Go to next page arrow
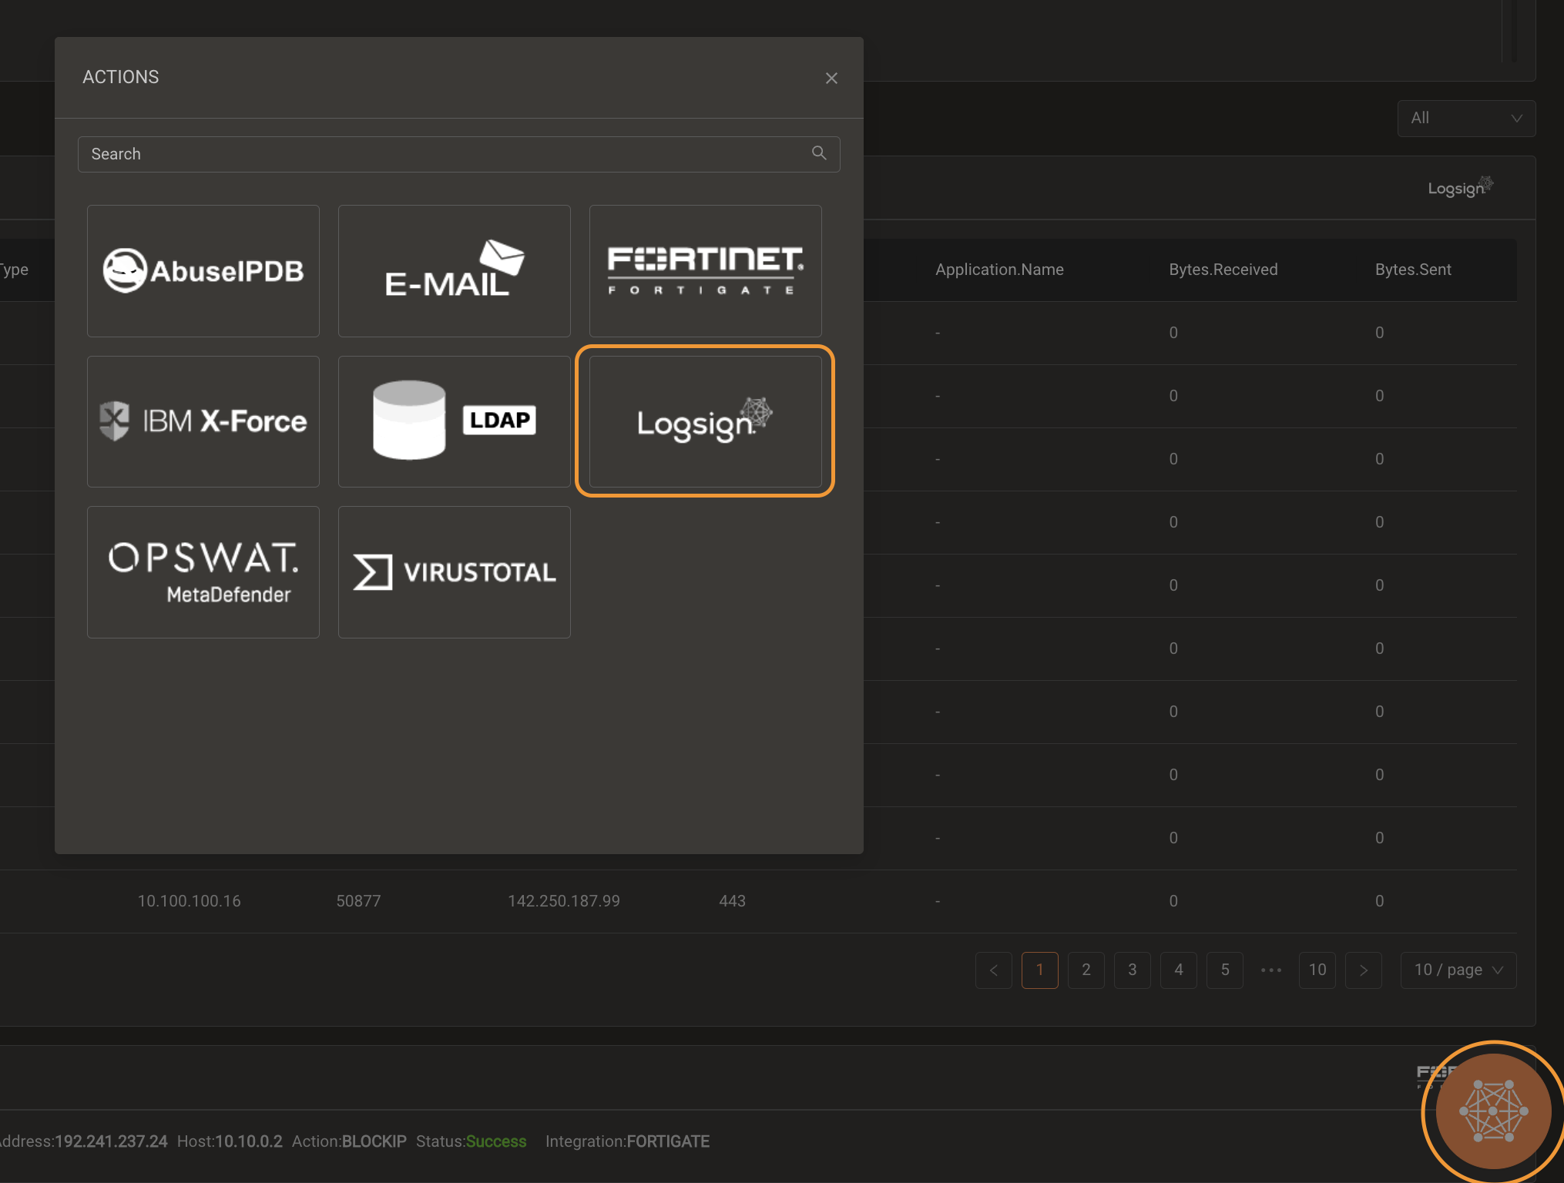This screenshot has width=1564, height=1183. click(1364, 970)
